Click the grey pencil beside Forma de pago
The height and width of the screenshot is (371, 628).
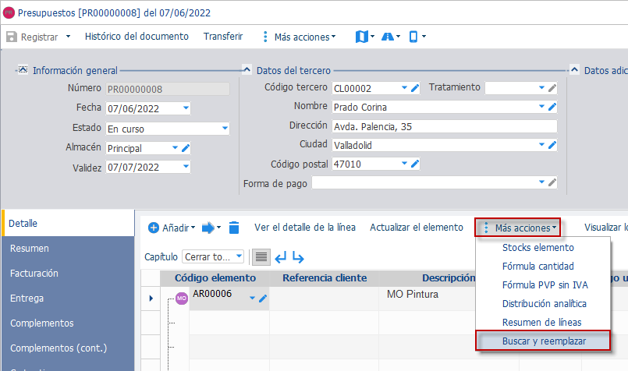click(x=552, y=182)
